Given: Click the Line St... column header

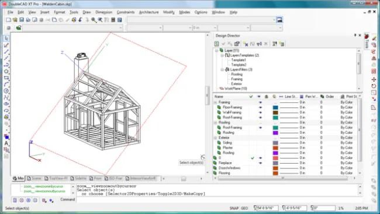Looking at the screenshot, I should coord(288,96).
